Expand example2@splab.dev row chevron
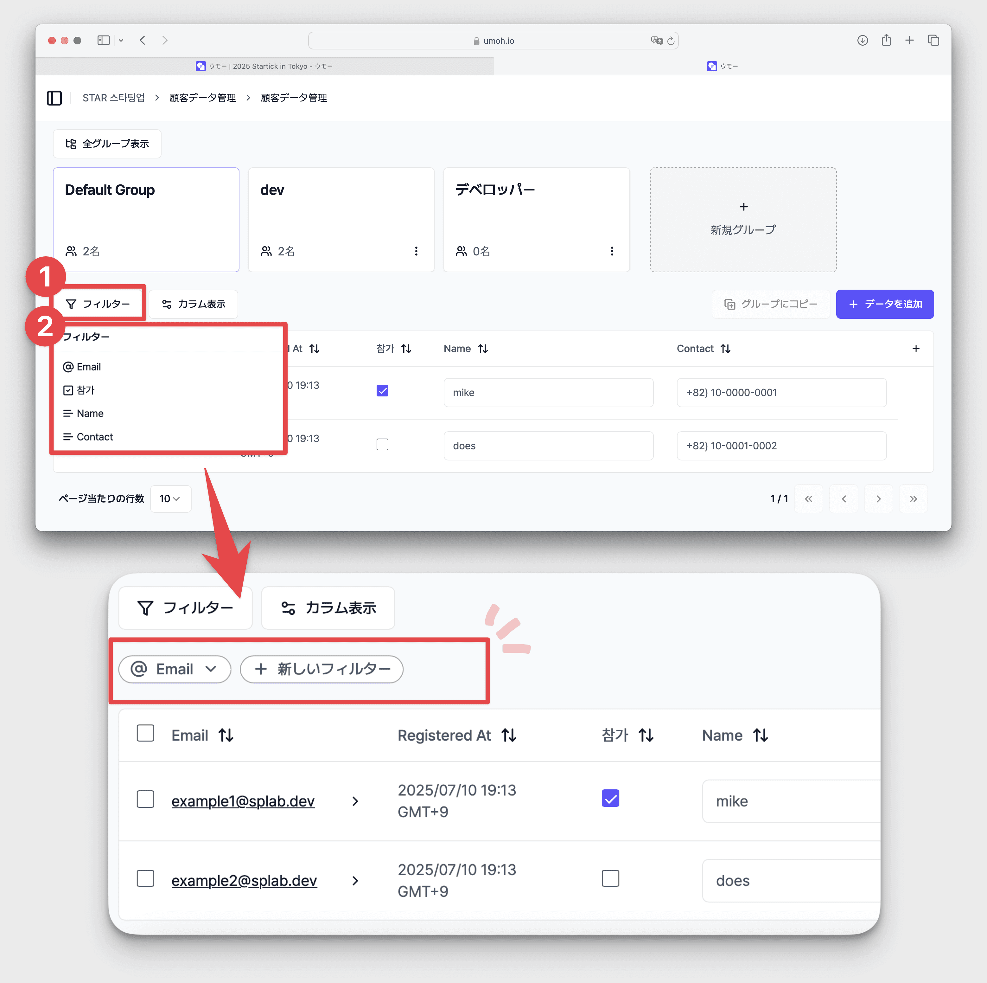Viewport: 987px width, 983px height. coord(355,881)
